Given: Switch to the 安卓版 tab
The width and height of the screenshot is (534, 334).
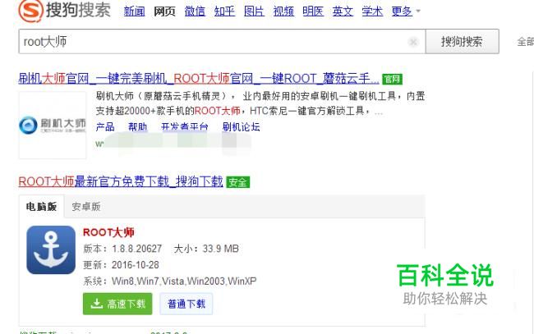Looking at the screenshot, I should [85, 207].
